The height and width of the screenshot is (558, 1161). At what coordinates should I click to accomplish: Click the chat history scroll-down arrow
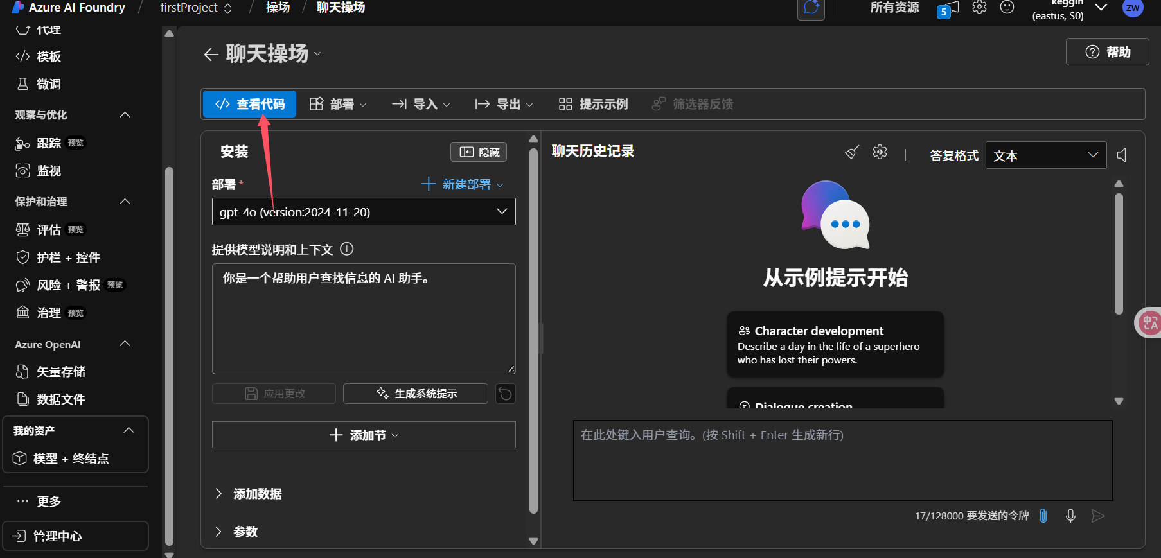click(1119, 401)
